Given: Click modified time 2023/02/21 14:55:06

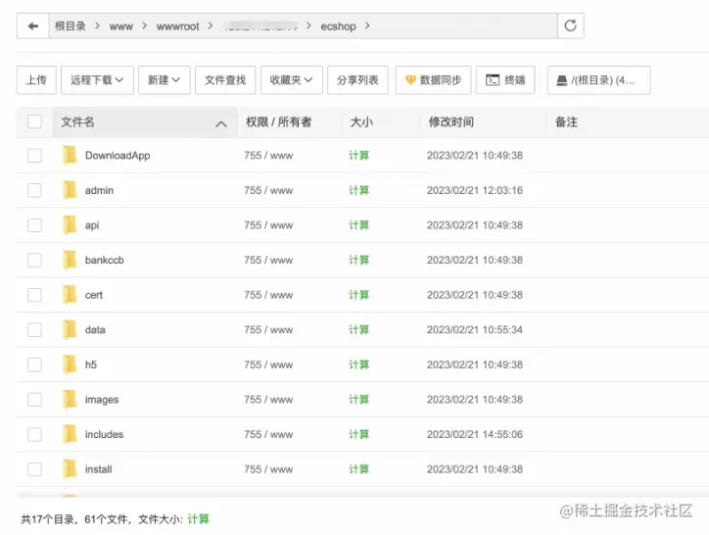Looking at the screenshot, I should pyautogui.click(x=475, y=434).
